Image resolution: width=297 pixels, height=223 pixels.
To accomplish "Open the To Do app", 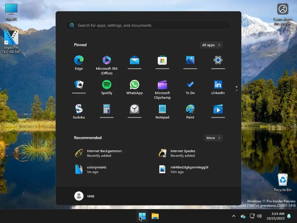I will 190,87.
